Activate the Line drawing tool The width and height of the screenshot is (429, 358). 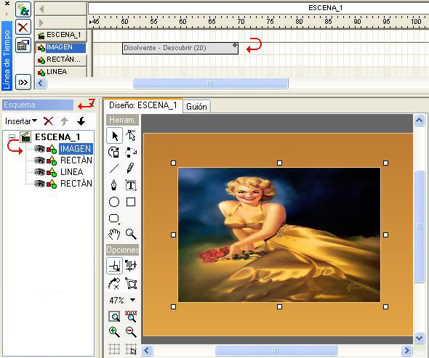point(114,168)
